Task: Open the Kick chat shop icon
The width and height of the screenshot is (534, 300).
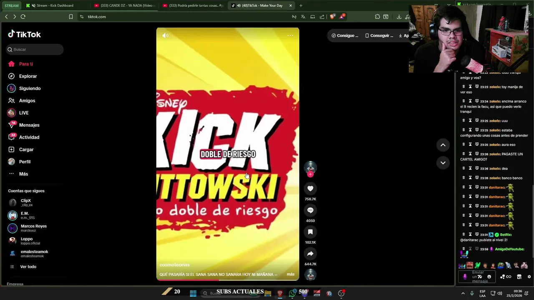Action: click(x=519, y=277)
